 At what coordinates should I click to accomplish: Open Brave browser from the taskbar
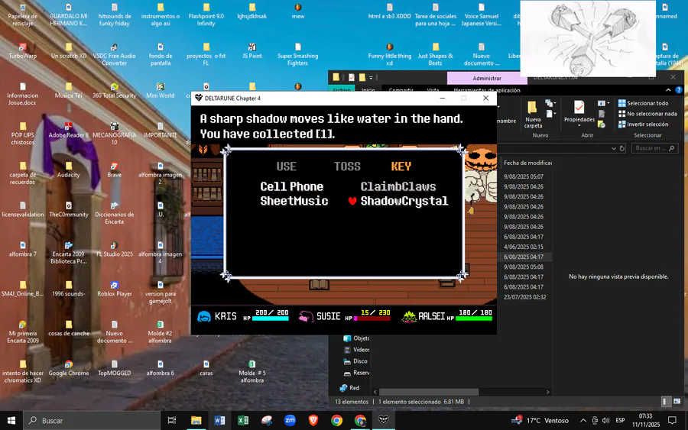pos(313,420)
